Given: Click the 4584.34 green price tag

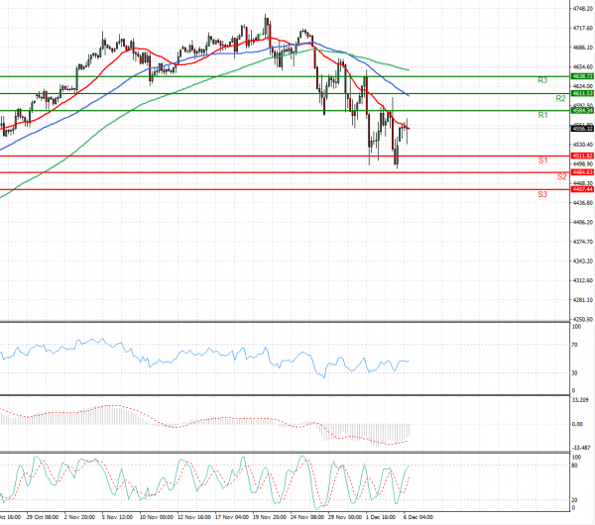Looking at the screenshot, I should tap(582, 111).
